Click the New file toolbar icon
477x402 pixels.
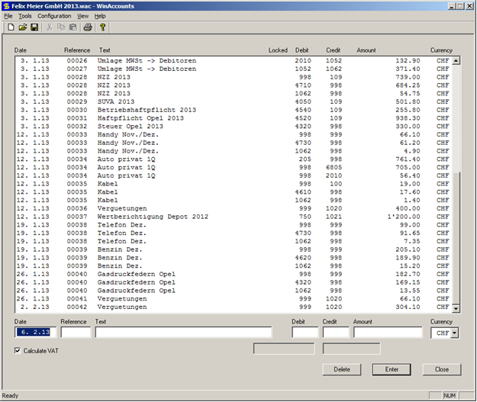[11, 27]
